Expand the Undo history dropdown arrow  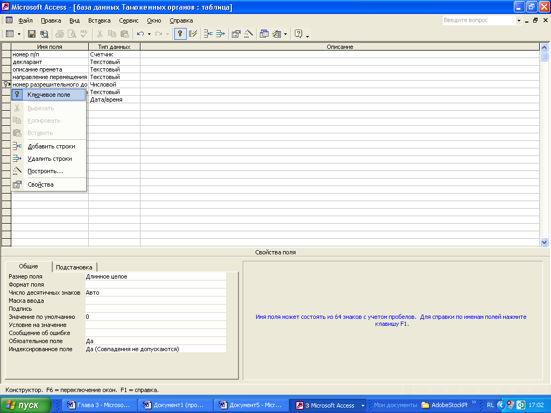tap(150, 34)
